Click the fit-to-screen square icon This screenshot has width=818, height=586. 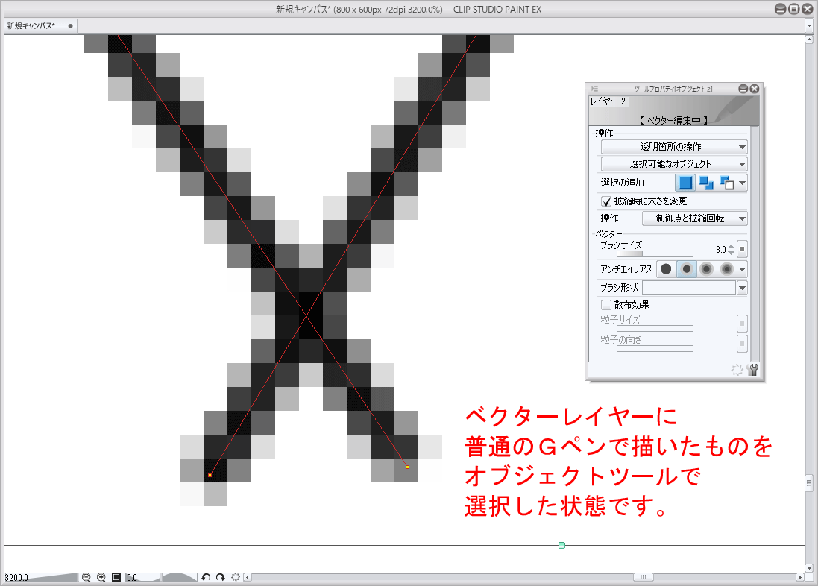[116, 577]
